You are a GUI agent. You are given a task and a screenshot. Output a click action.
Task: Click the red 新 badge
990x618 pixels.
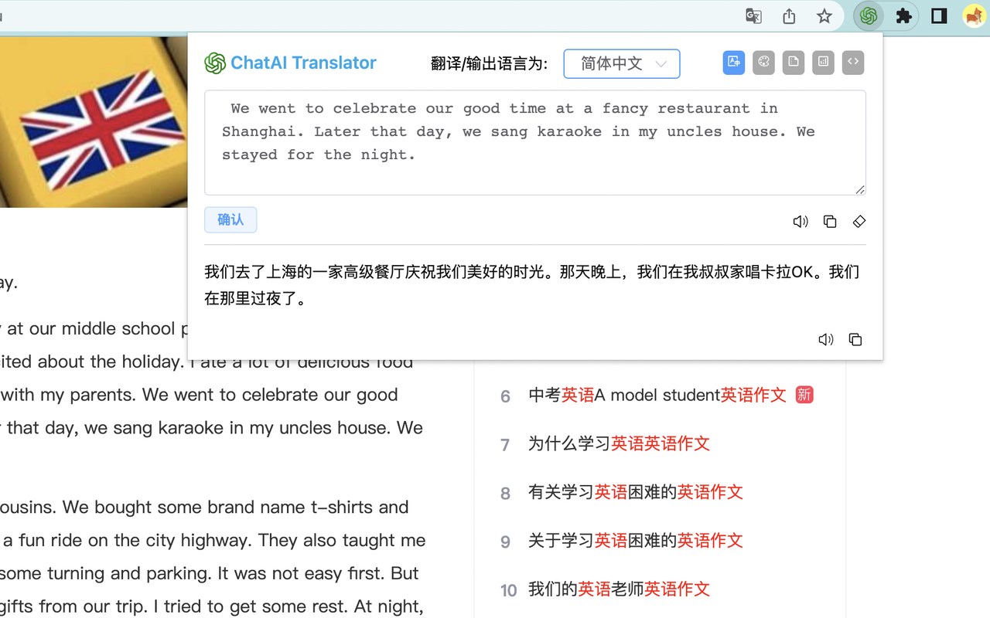tap(804, 395)
